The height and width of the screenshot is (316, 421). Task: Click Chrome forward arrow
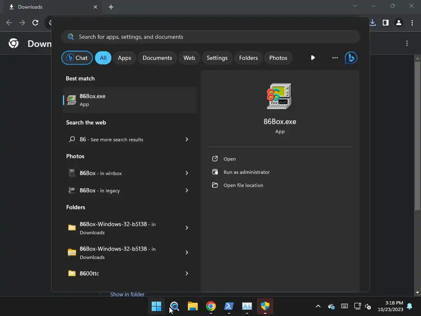(x=22, y=23)
